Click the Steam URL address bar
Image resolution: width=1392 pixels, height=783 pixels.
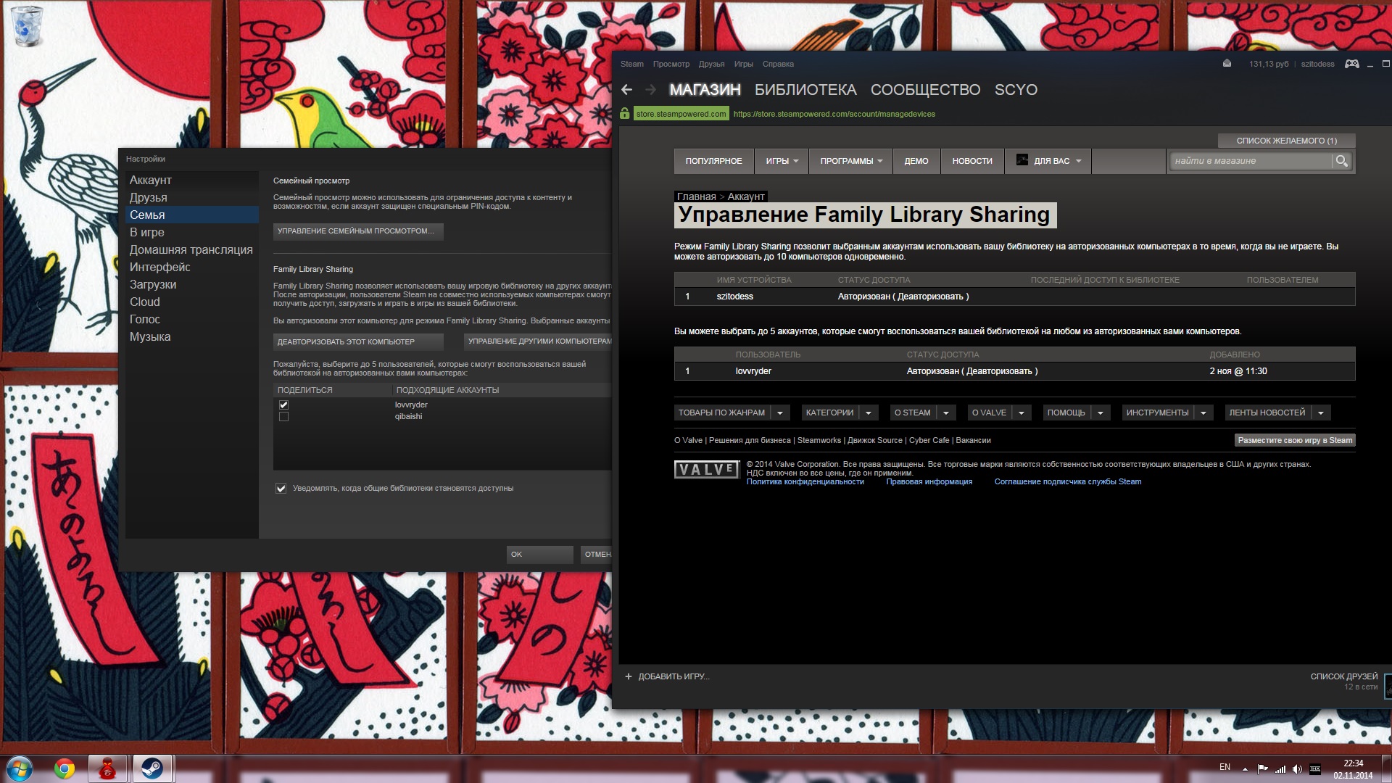(x=834, y=114)
